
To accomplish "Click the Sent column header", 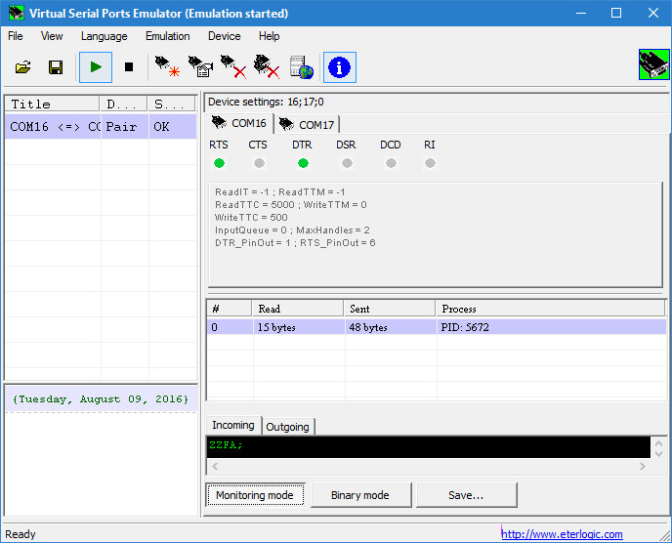I will click(390, 309).
